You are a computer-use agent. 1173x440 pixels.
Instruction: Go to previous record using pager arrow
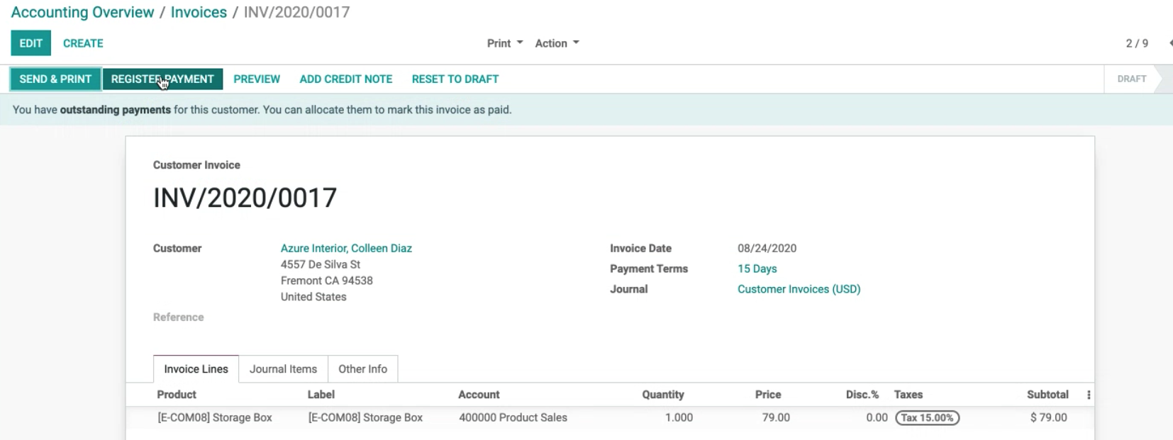pos(1169,43)
